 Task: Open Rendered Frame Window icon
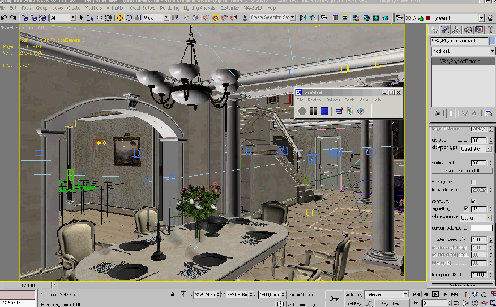[x=375, y=18]
